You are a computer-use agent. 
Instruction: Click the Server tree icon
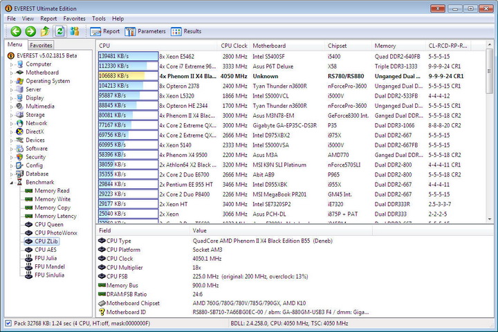(20, 89)
